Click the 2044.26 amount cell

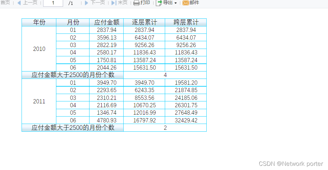coord(107,68)
